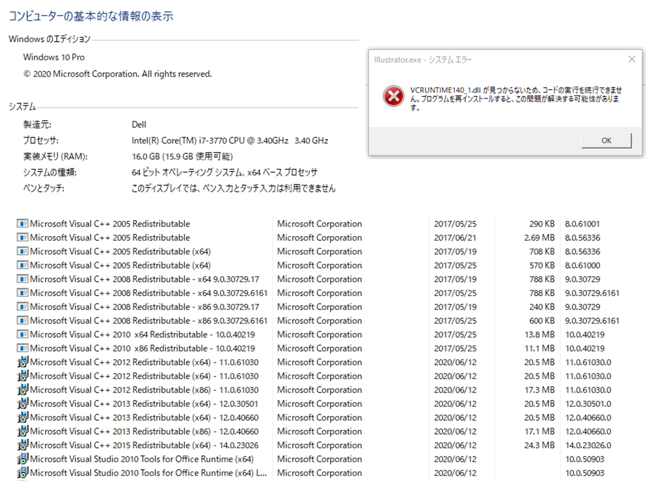Click the icon of Visual C++ 2013 (x86) 12.0.40660
The height and width of the screenshot is (481, 646).
coord(23,431)
